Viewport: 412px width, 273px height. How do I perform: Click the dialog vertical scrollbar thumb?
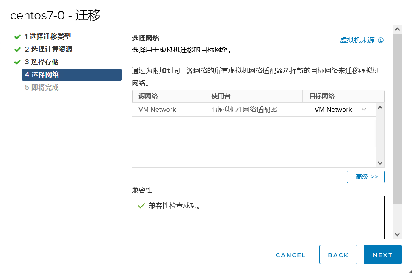pos(397,119)
